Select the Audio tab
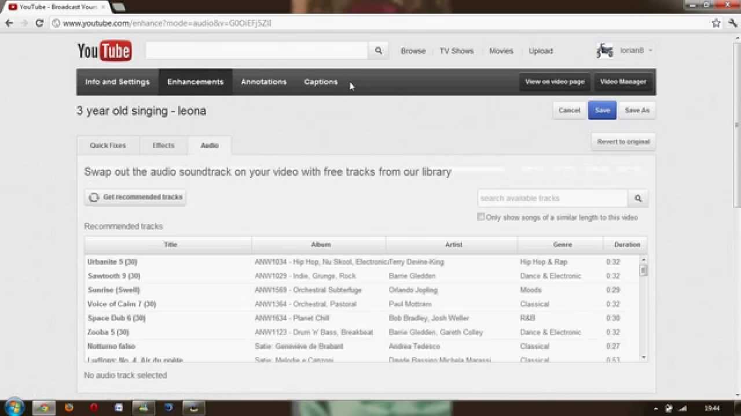The height and width of the screenshot is (416, 741). click(x=210, y=146)
